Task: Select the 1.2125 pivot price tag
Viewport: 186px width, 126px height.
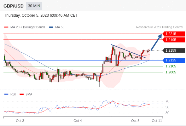Action: pyautogui.click(x=174, y=60)
